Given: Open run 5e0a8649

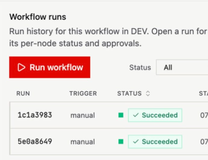Looking at the screenshot, I should (x=35, y=142).
